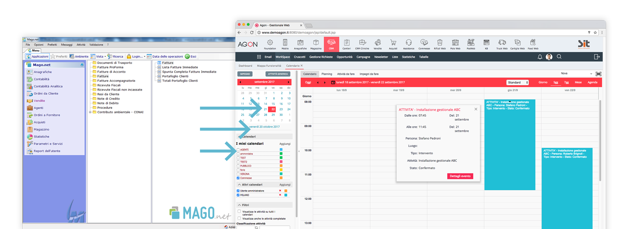Close the activity details popup
Screen dimensions: 628x229
(x=476, y=109)
